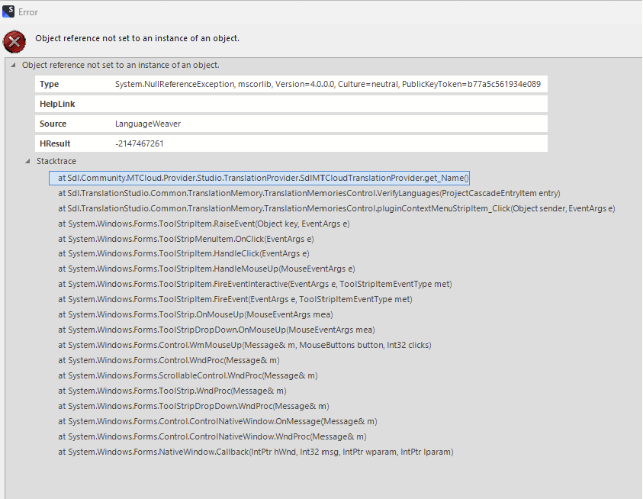Select the pluginContextMenuStripItem_Click stack line
This screenshot has height=499, width=643.
(x=336, y=208)
